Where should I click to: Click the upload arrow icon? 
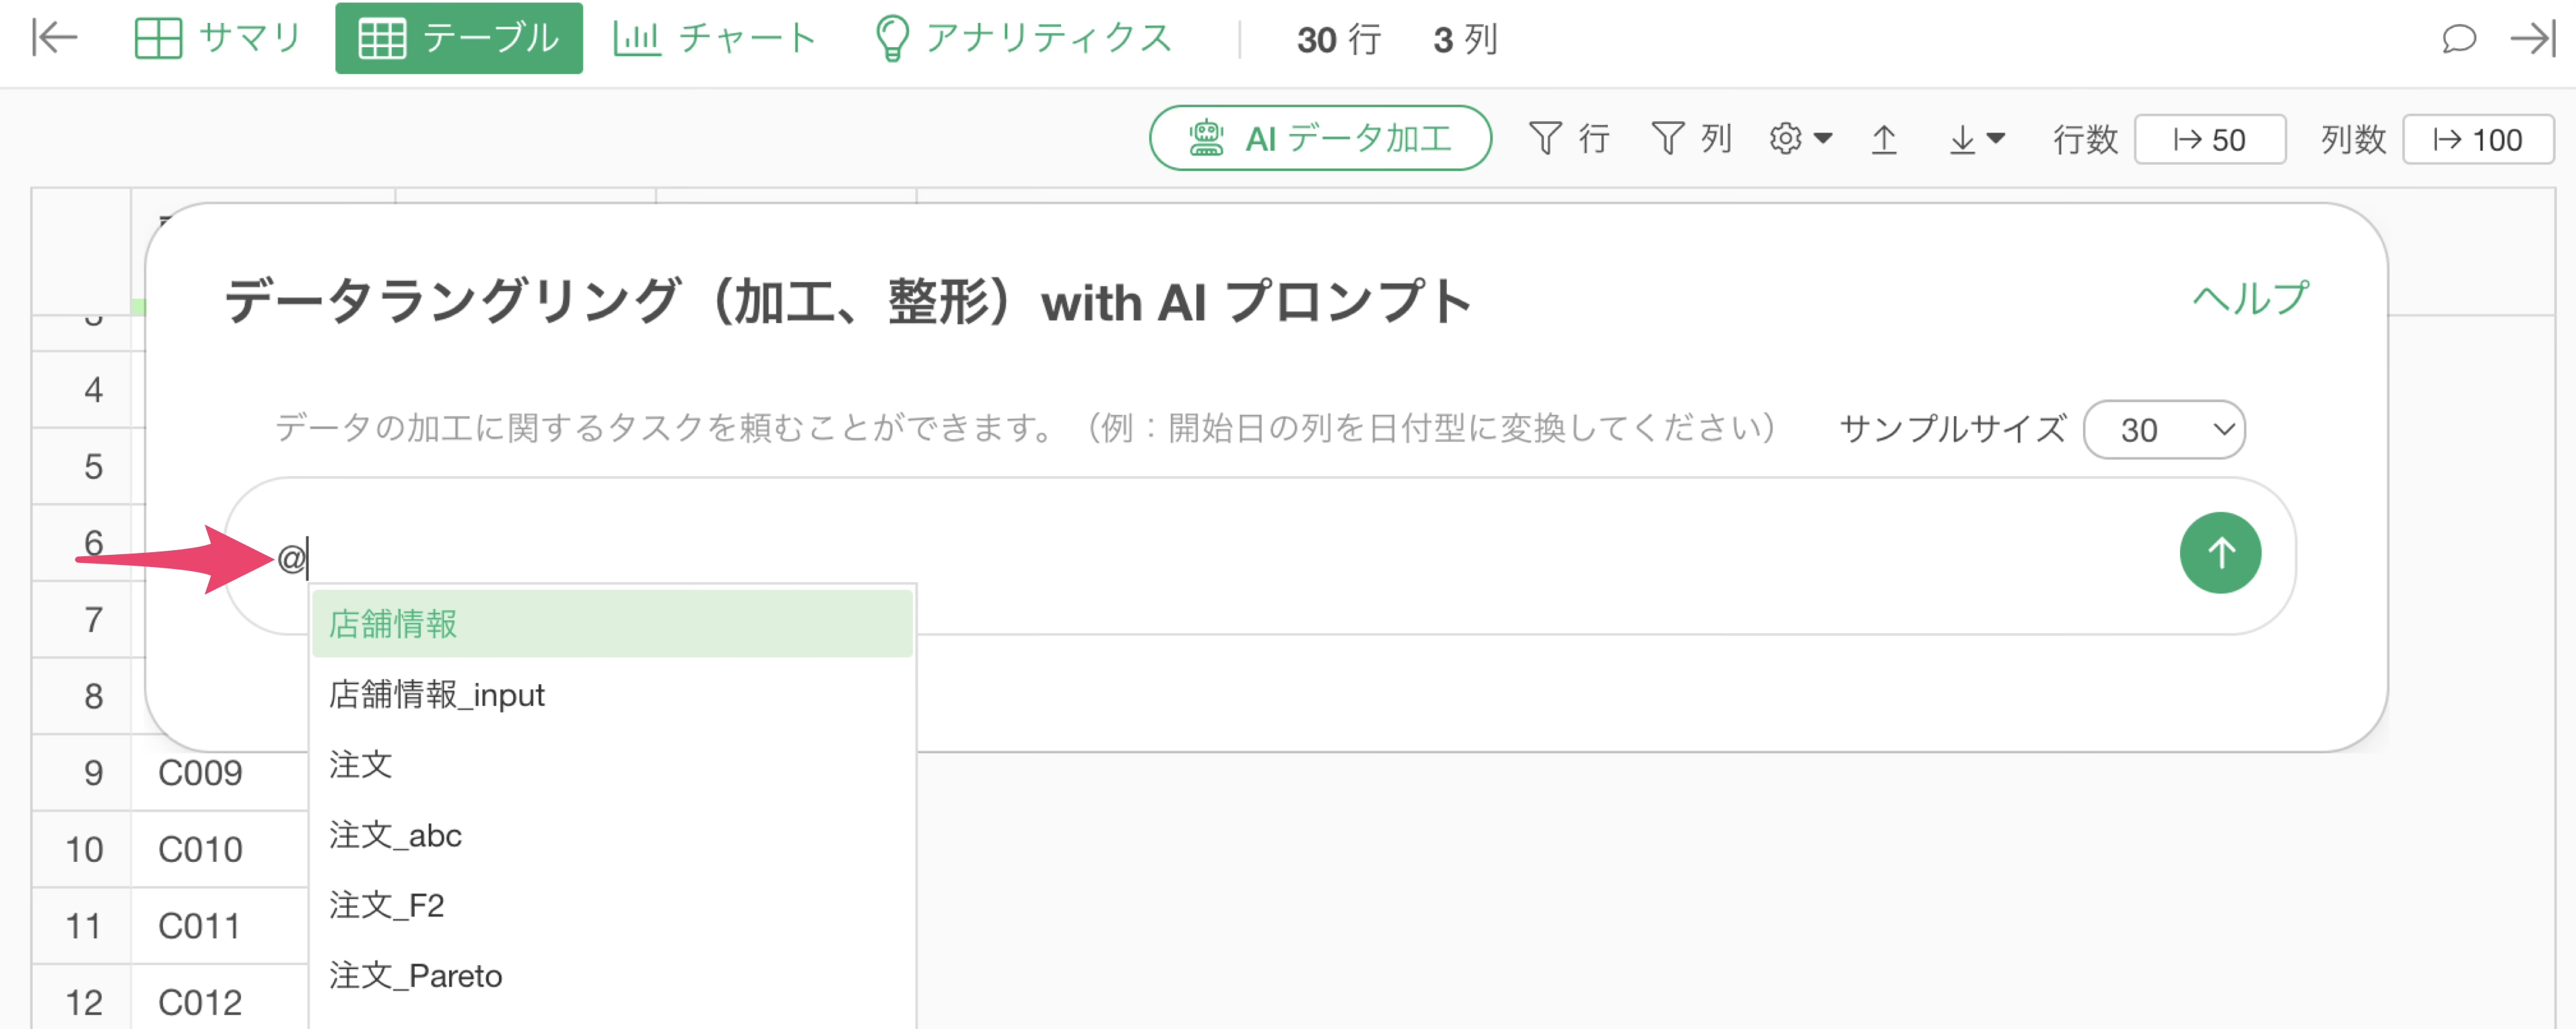[x=1884, y=138]
